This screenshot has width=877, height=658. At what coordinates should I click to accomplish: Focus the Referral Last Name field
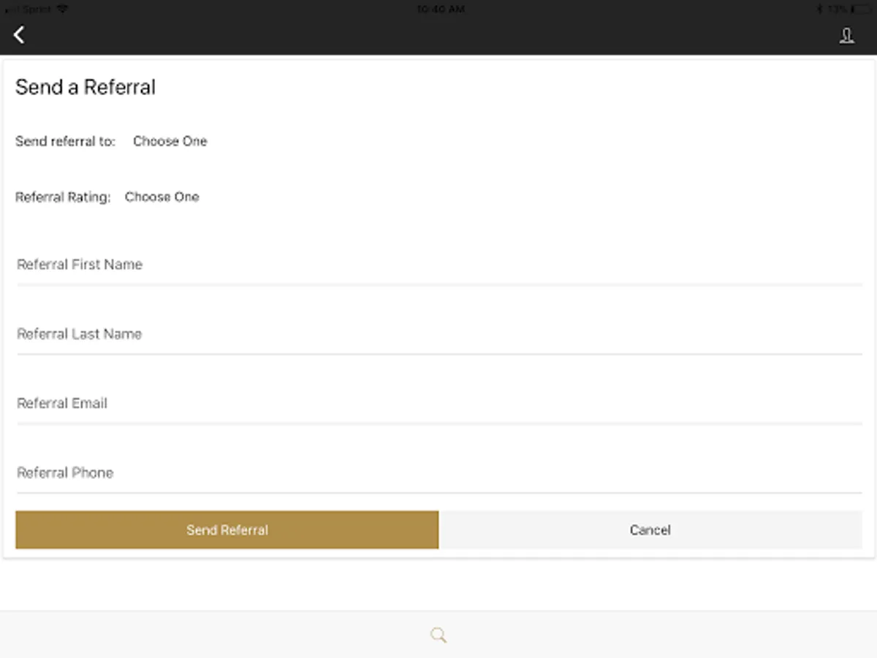(439, 334)
